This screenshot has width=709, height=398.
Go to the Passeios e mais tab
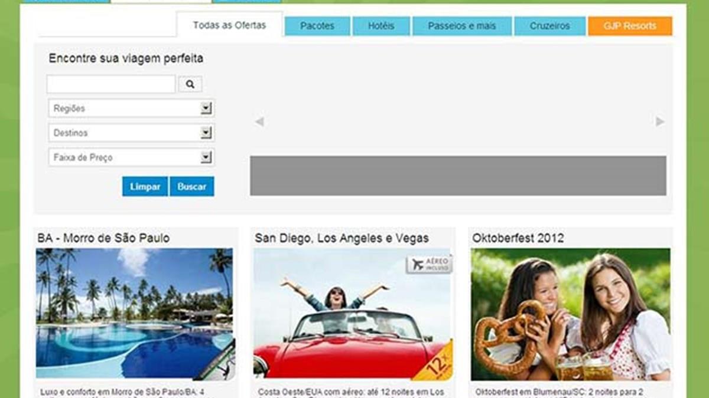(x=462, y=26)
